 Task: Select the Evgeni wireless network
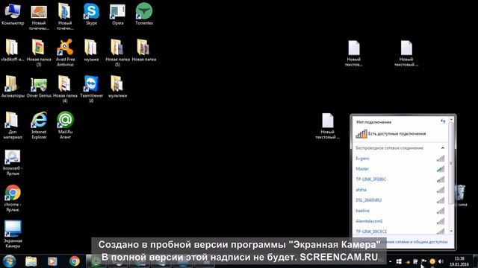[400, 159]
